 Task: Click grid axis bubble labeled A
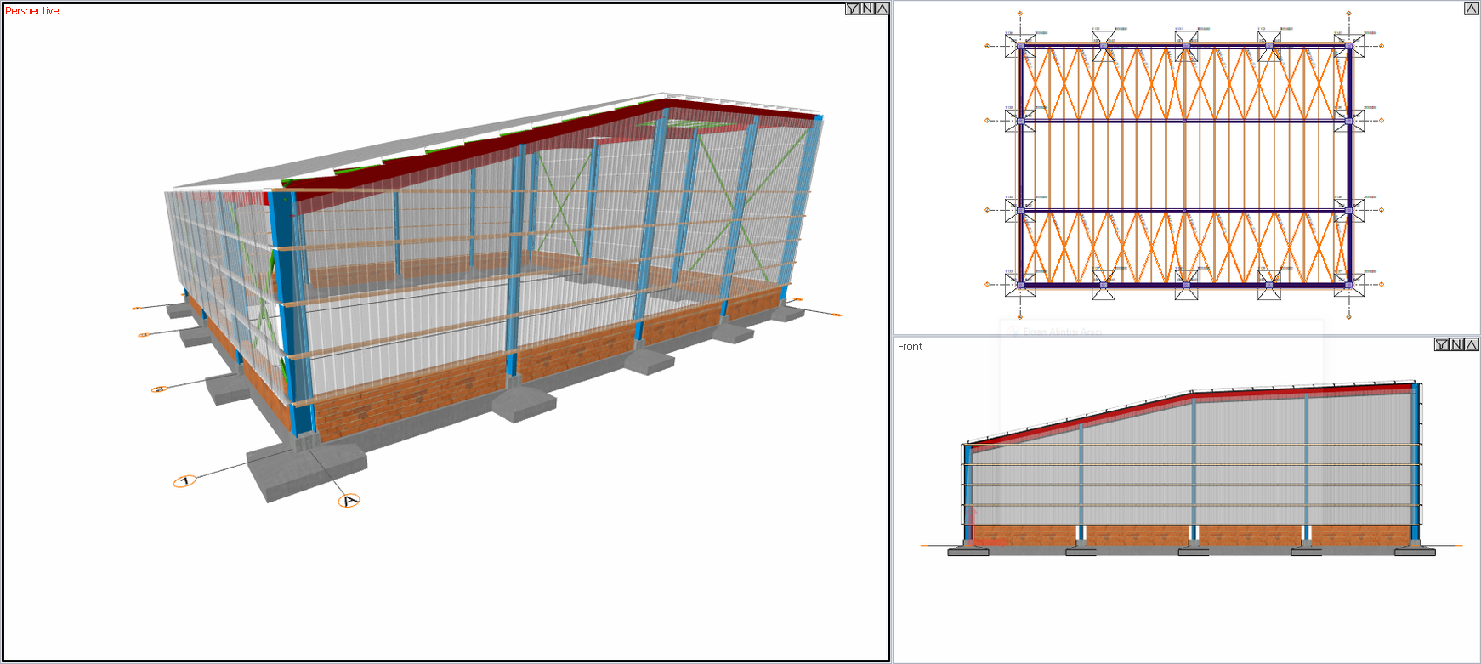tap(349, 501)
